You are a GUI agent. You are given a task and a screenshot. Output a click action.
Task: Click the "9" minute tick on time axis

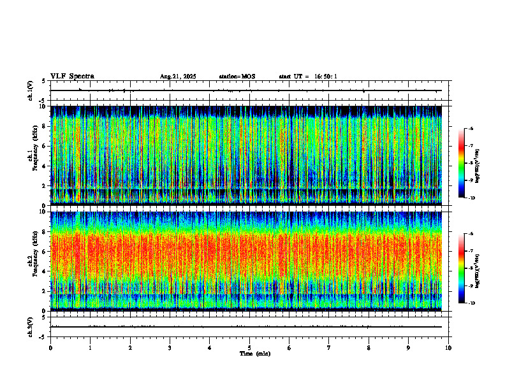(x=408, y=348)
